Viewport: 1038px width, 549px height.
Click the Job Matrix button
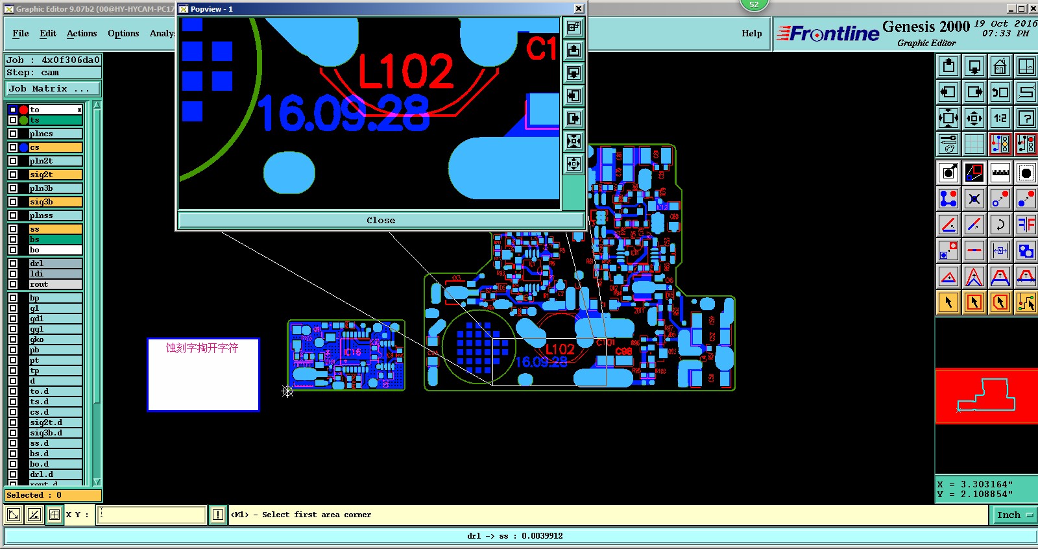coord(54,89)
